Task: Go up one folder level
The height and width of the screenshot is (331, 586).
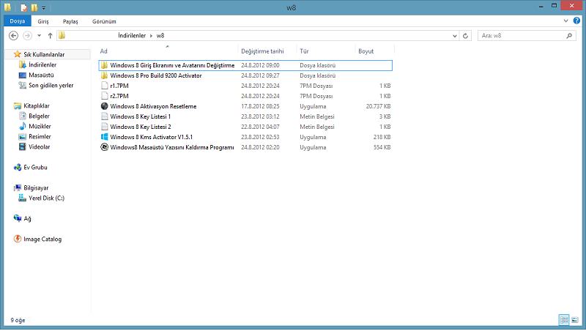Action: coord(50,35)
